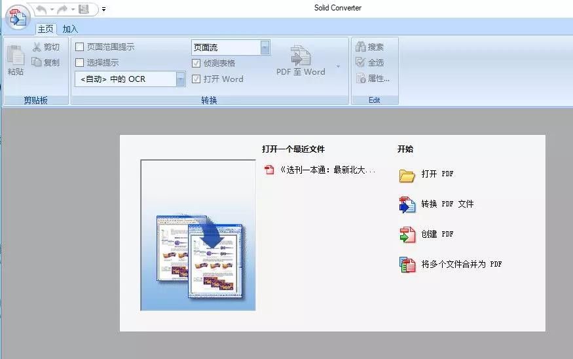The height and width of the screenshot is (359, 573).
Task: Click the PDF 至 Word convert icon
Action: pos(301,56)
